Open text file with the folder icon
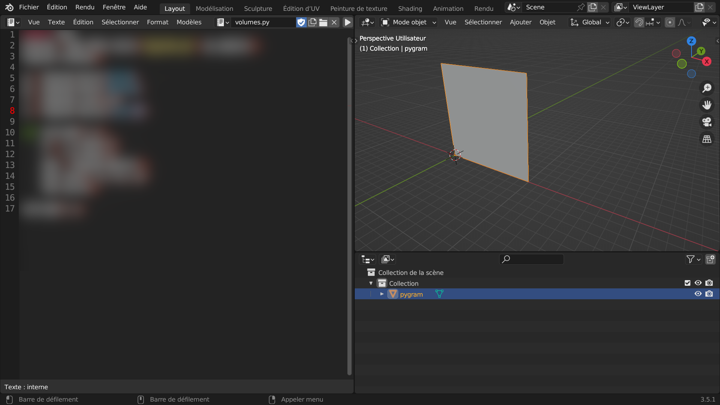The width and height of the screenshot is (720, 405). 323,22
